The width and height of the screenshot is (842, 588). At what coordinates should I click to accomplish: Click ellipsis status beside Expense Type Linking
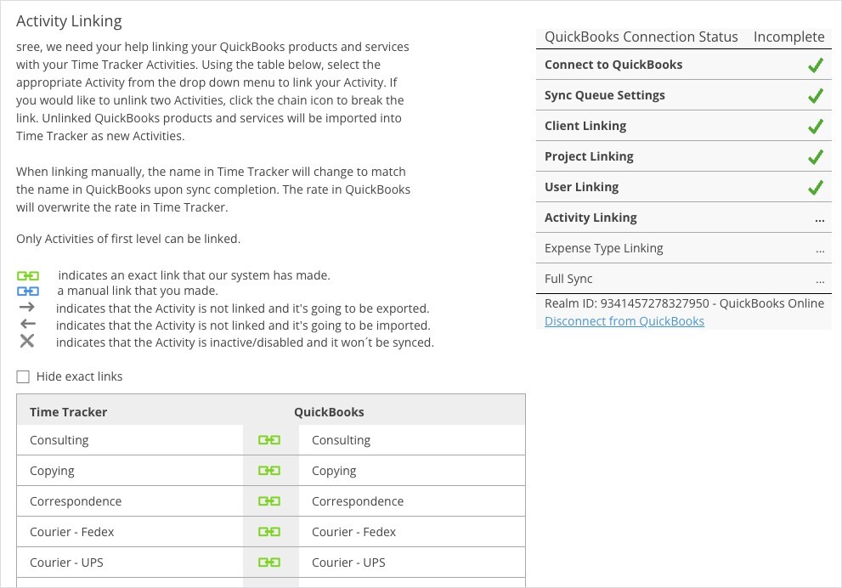819,251
